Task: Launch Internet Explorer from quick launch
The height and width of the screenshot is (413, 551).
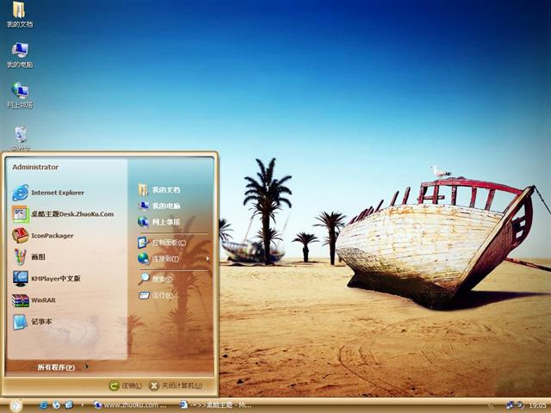Action: coord(44,405)
